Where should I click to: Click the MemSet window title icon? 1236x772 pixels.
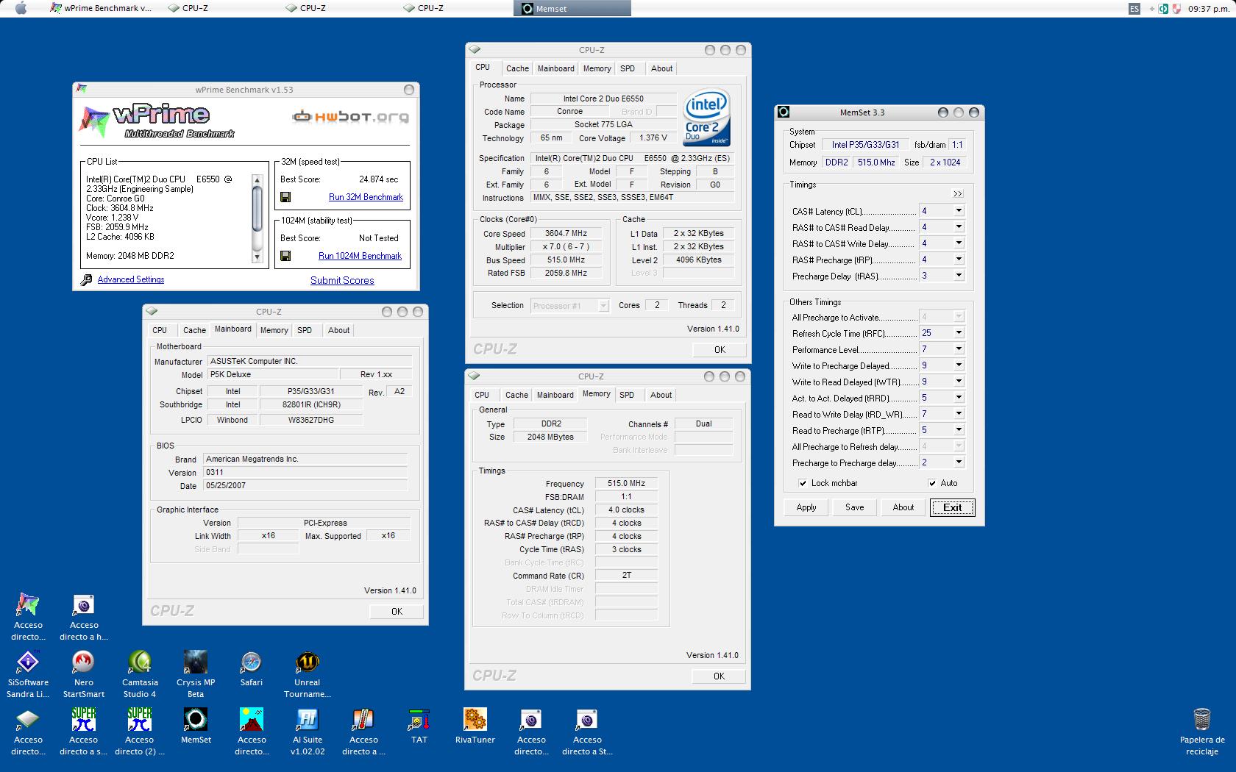(x=784, y=112)
